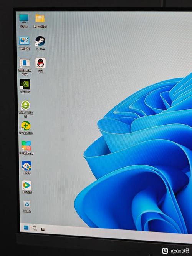
Task: Select the 360 green e browser icon
Action: (x=25, y=105)
